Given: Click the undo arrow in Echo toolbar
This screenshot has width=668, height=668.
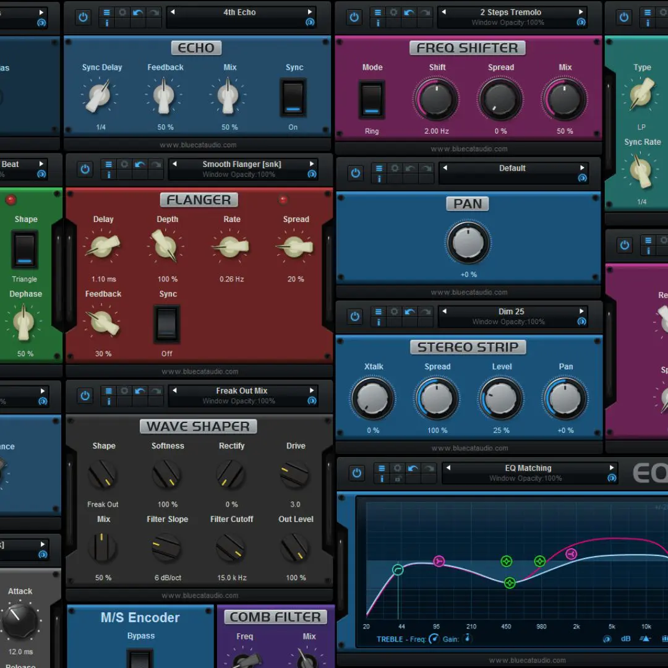Looking at the screenshot, I should click(x=137, y=12).
